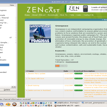Screen dimensions: 107x107
Task: Go to the Home page link
Action: pos(27,15)
